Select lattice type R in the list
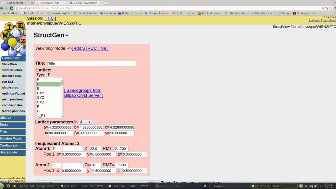Viewport: 336px width, 189px height. point(48,107)
